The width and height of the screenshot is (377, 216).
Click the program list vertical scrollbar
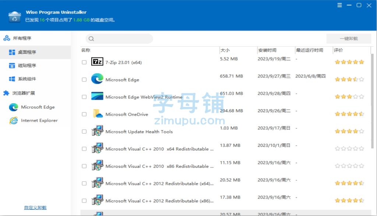(x=373, y=101)
